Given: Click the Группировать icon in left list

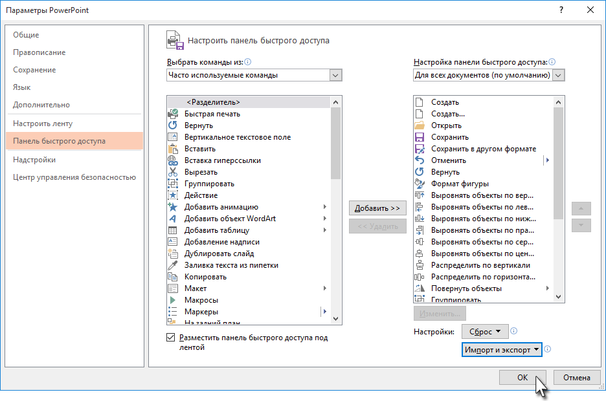Looking at the screenshot, I should [173, 184].
